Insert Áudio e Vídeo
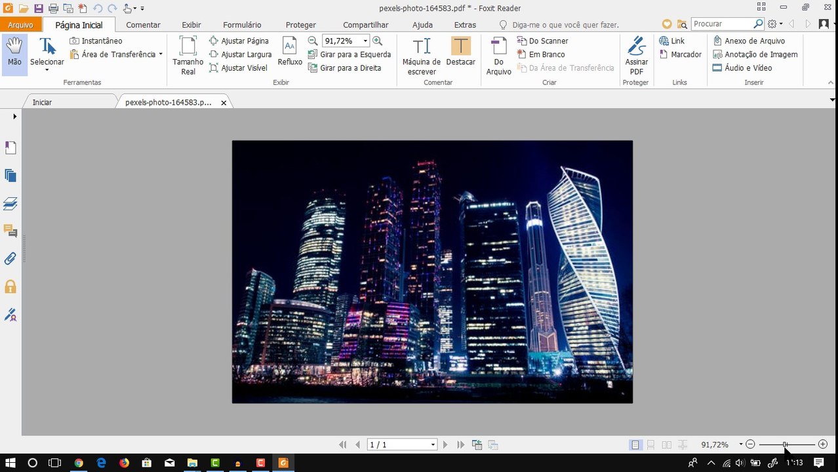838x472 pixels. 742,68
